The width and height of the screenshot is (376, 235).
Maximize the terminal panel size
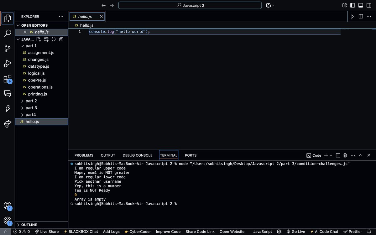click(361, 155)
